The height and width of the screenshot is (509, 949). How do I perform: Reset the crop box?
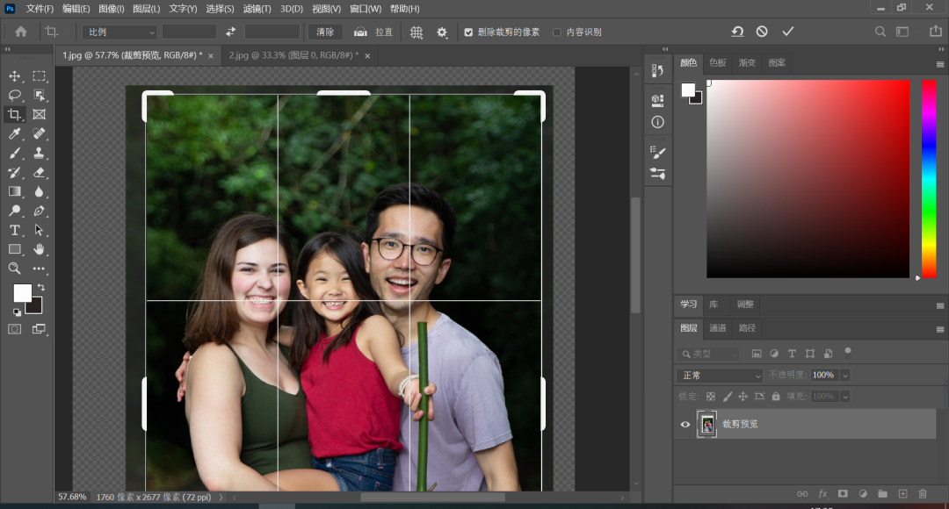(737, 32)
